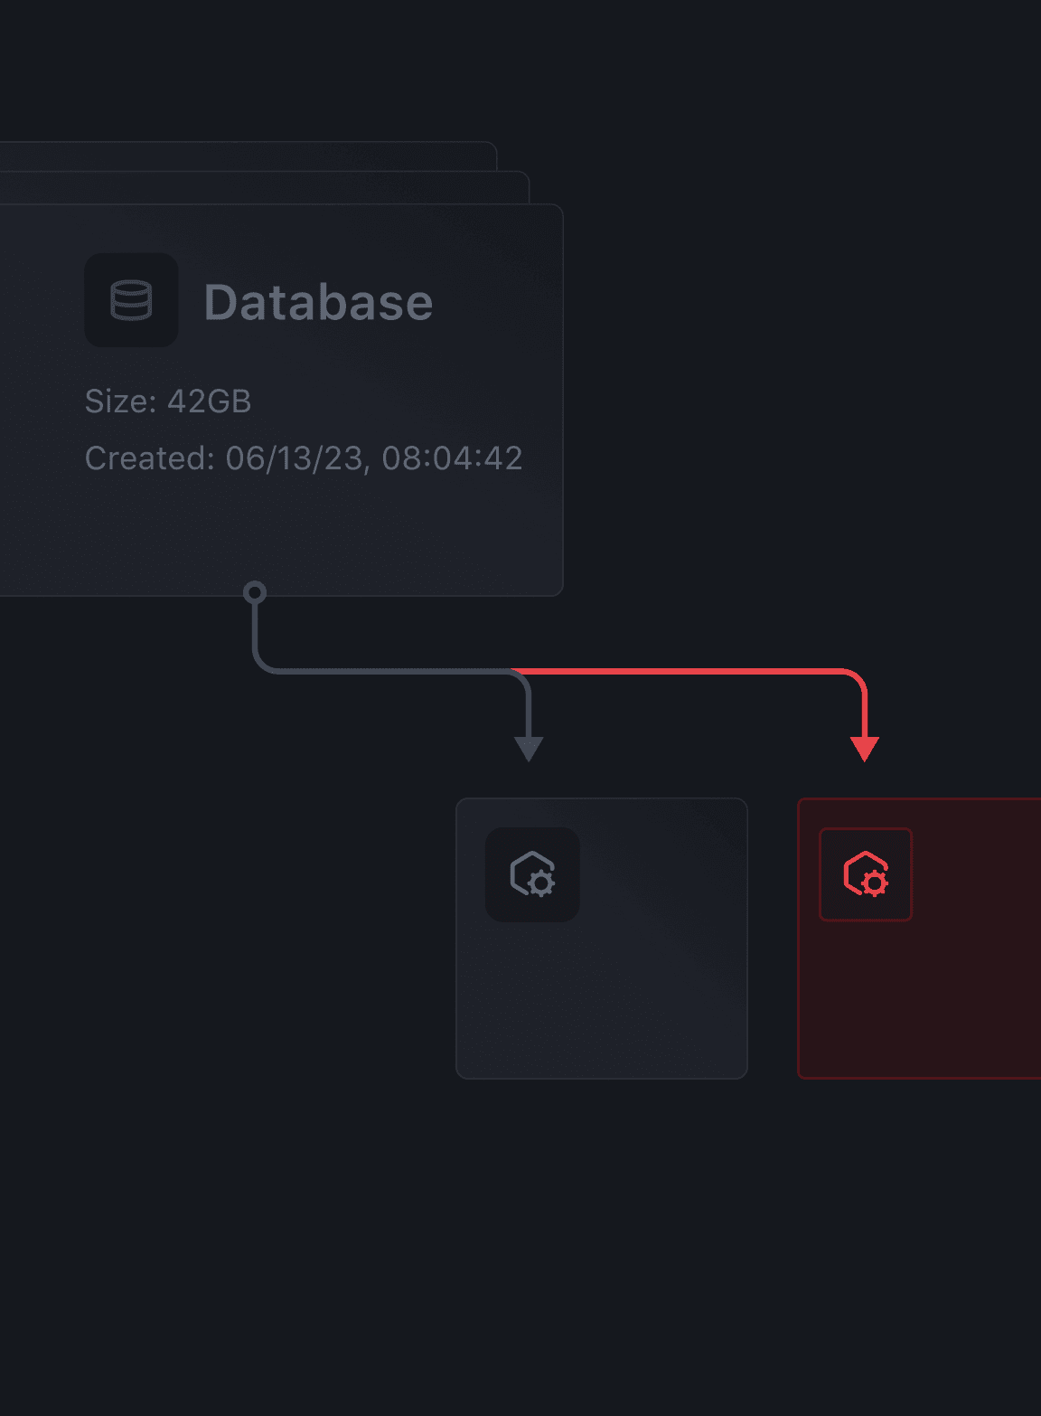Select the circular connector node under Database
Screen dimensions: 1041x1416
[x=255, y=592]
